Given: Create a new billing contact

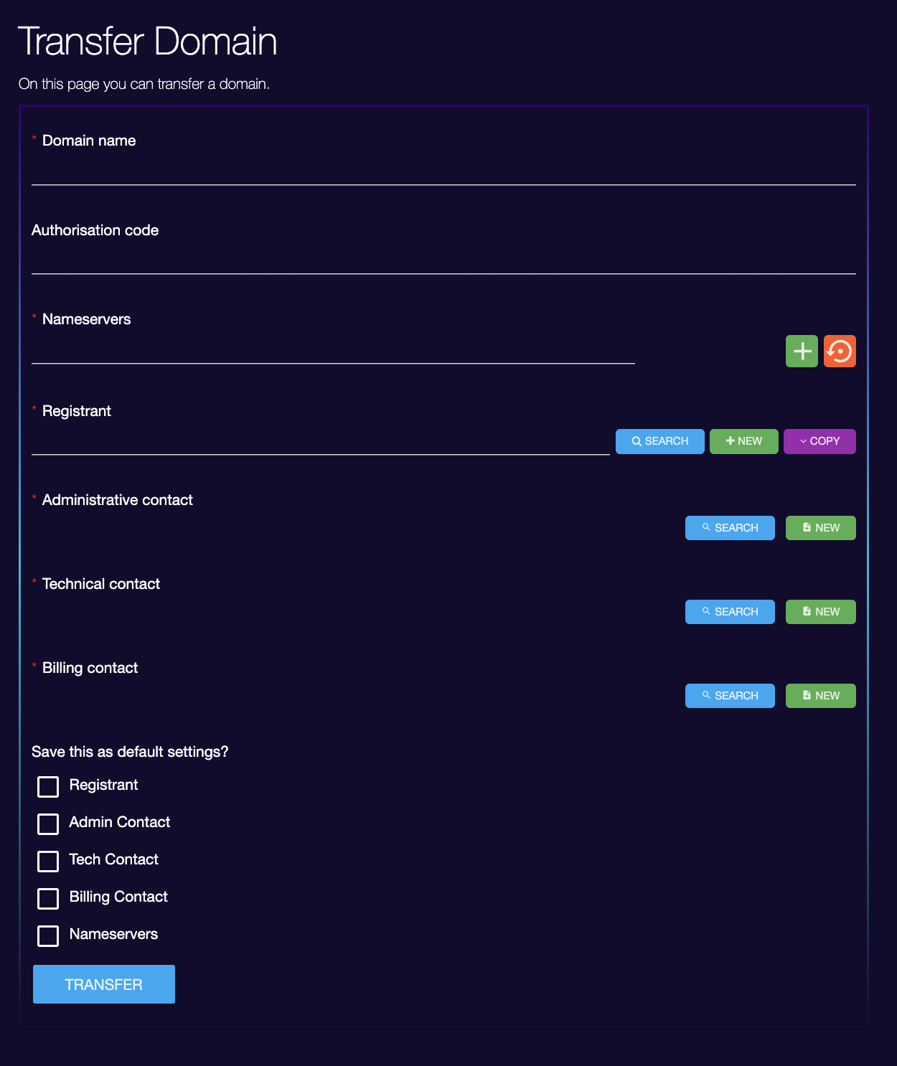Looking at the screenshot, I should pos(820,696).
